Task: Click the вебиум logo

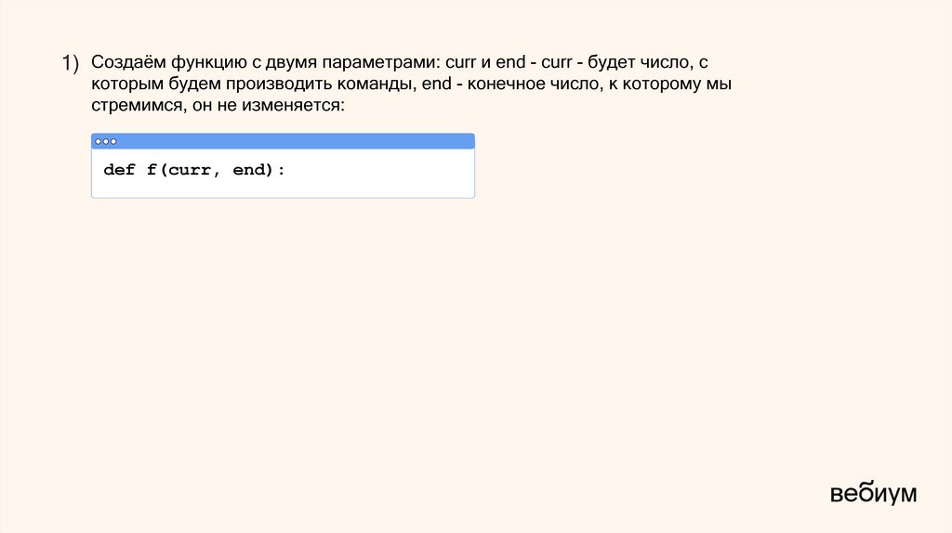Action: click(873, 493)
